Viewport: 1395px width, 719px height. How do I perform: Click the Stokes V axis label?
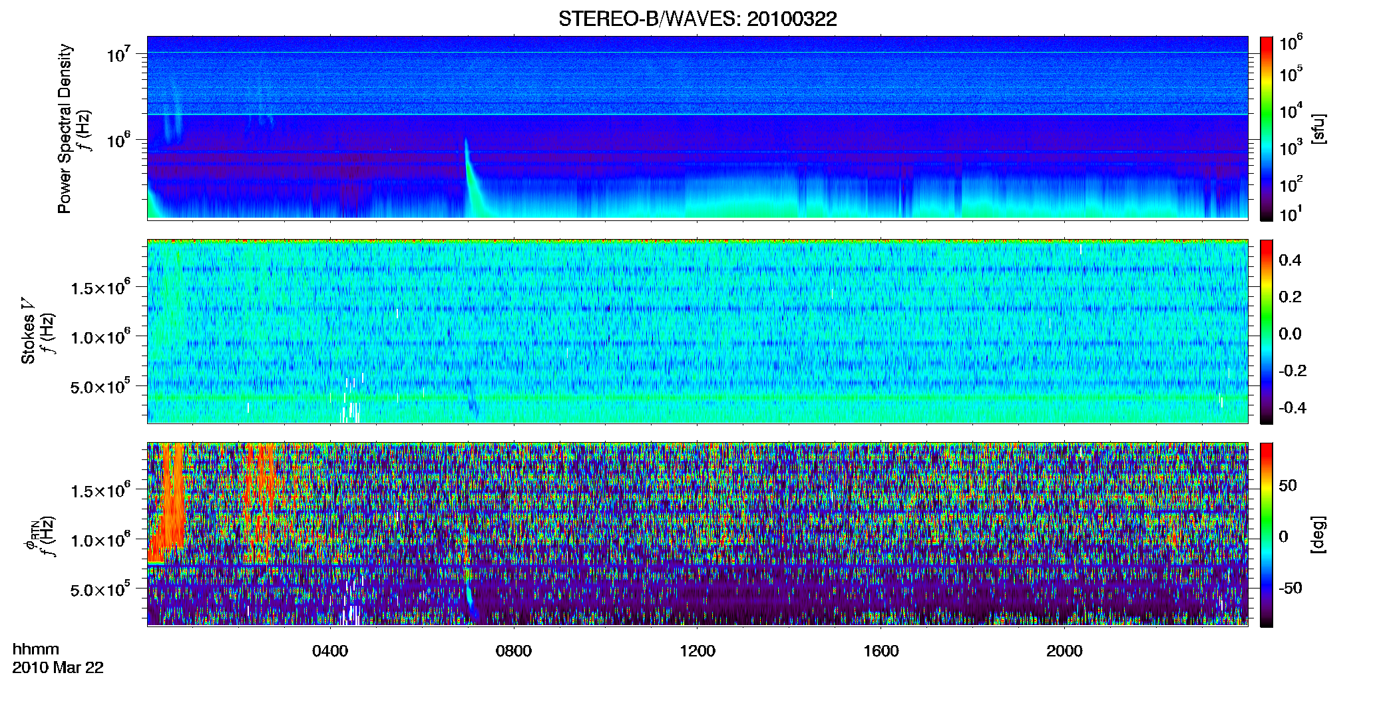28,331
